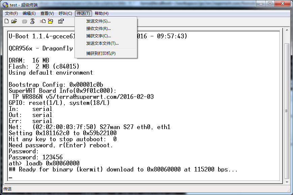Screen dimensions: 293x195
Task: Click the Disconnect toolbar icon
Action: tap(32, 21)
